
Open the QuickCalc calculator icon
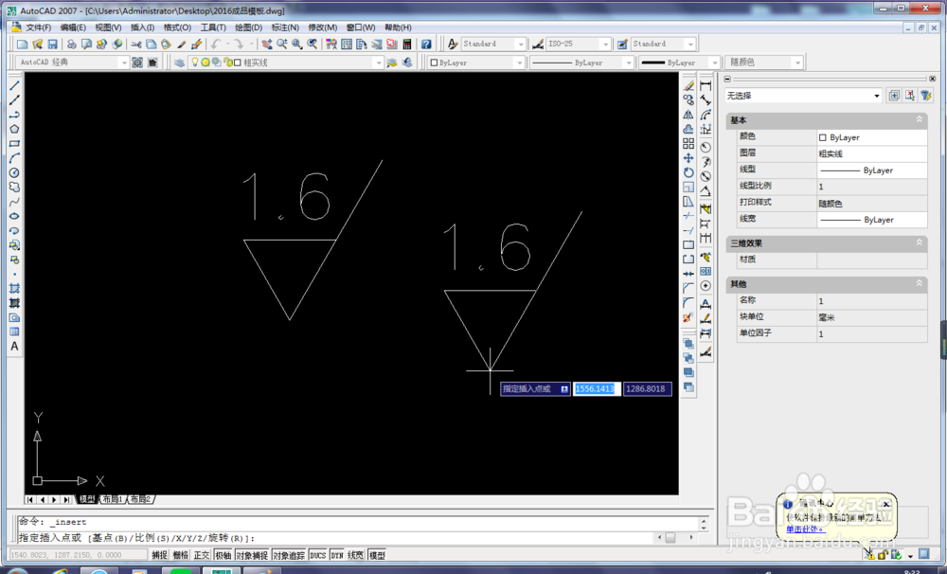point(407,45)
